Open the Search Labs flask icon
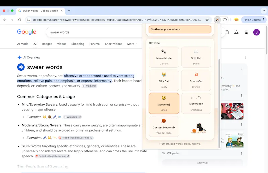This screenshot has width=268, height=173. (236, 32)
